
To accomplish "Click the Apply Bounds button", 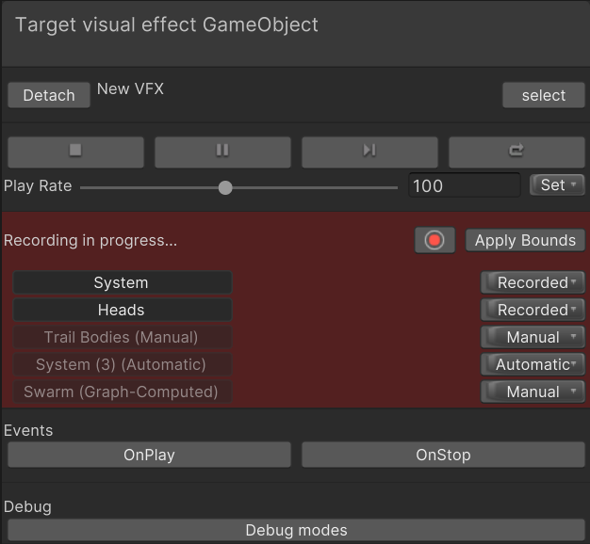I will [525, 240].
